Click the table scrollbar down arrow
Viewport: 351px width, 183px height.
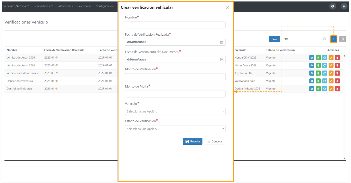(x=344, y=158)
